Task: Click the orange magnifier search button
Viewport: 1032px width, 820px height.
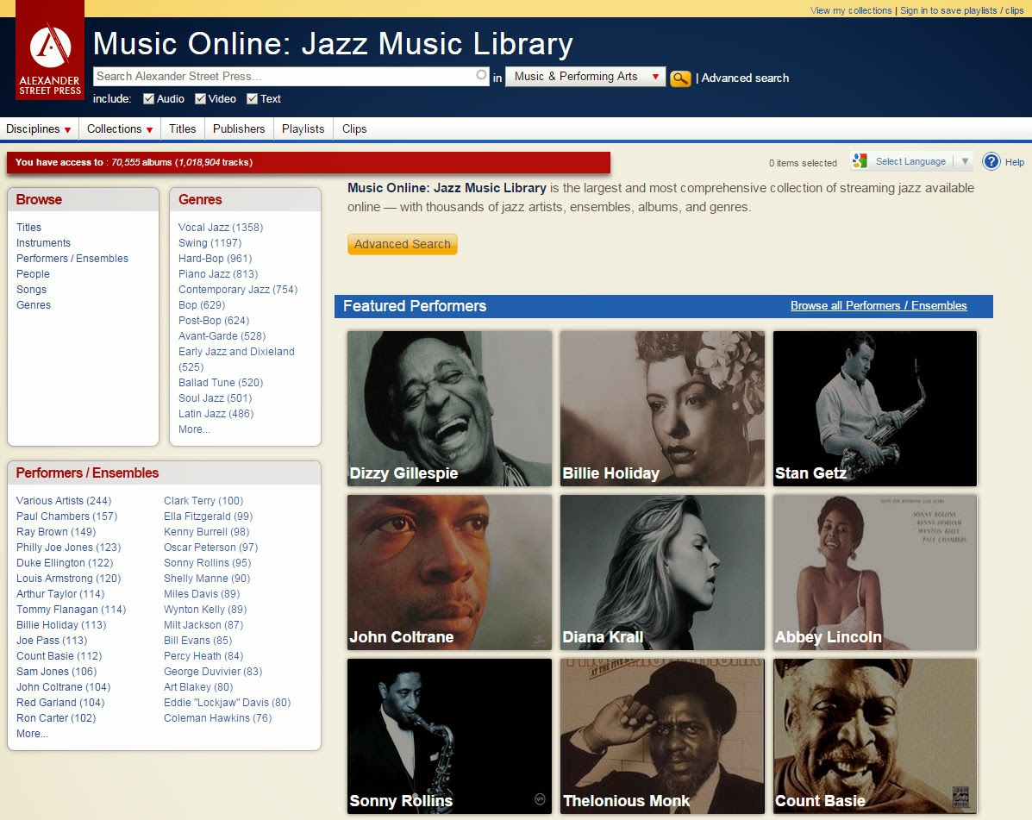Action: pos(680,78)
